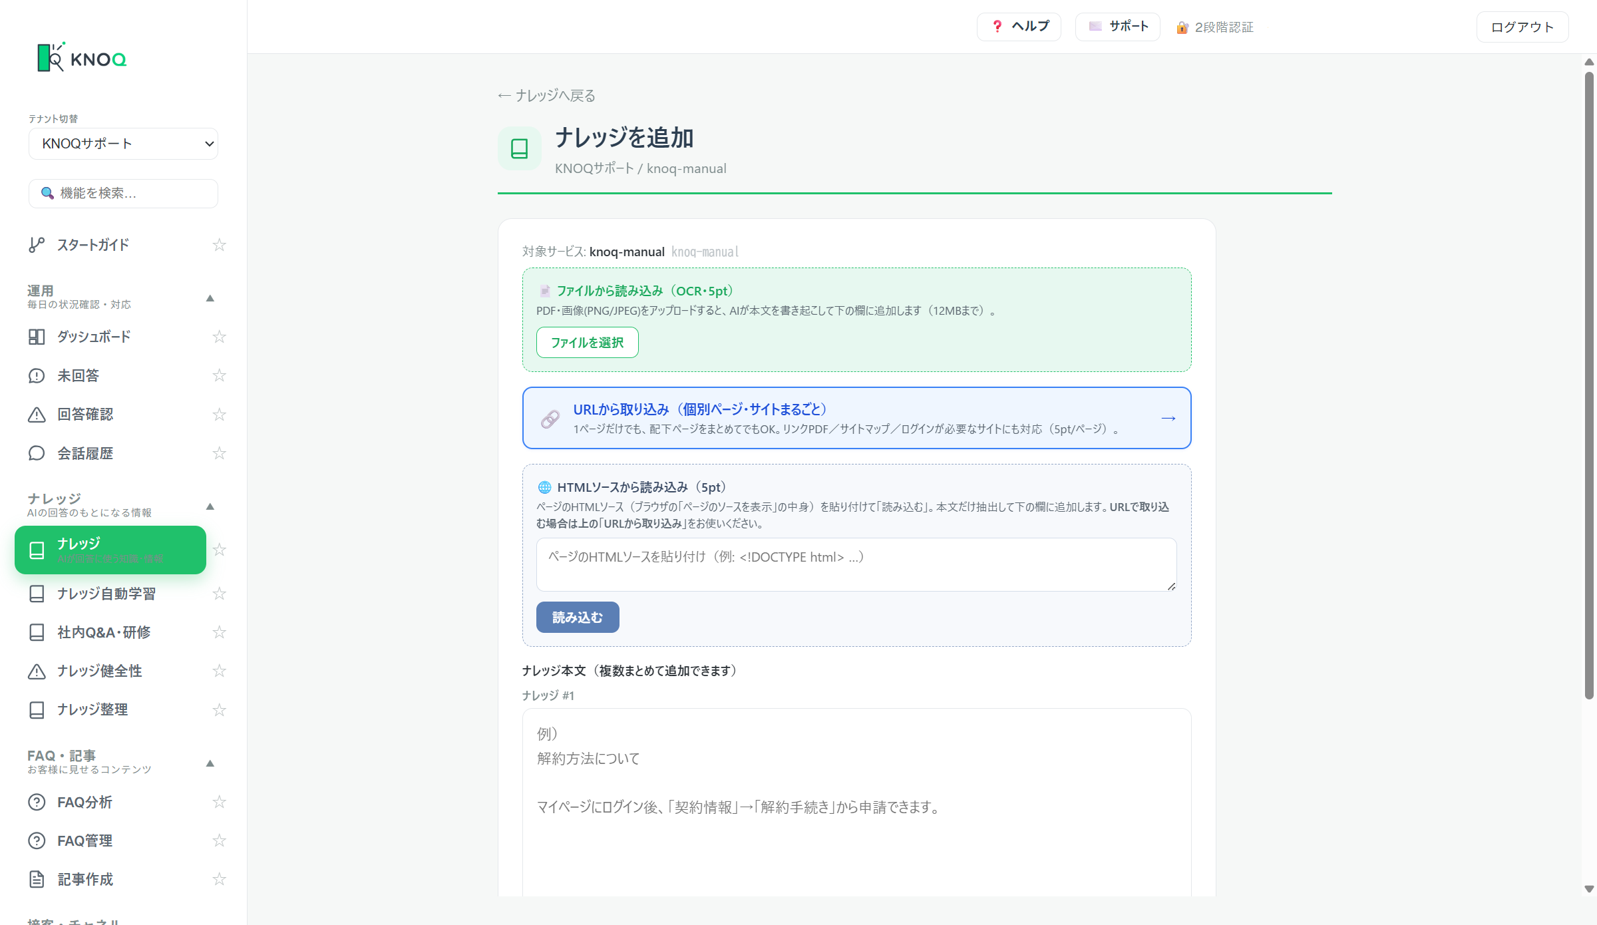Click the KNOQ logo
This screenshot has height=925, width=1597.
click(x=82, y=58)
